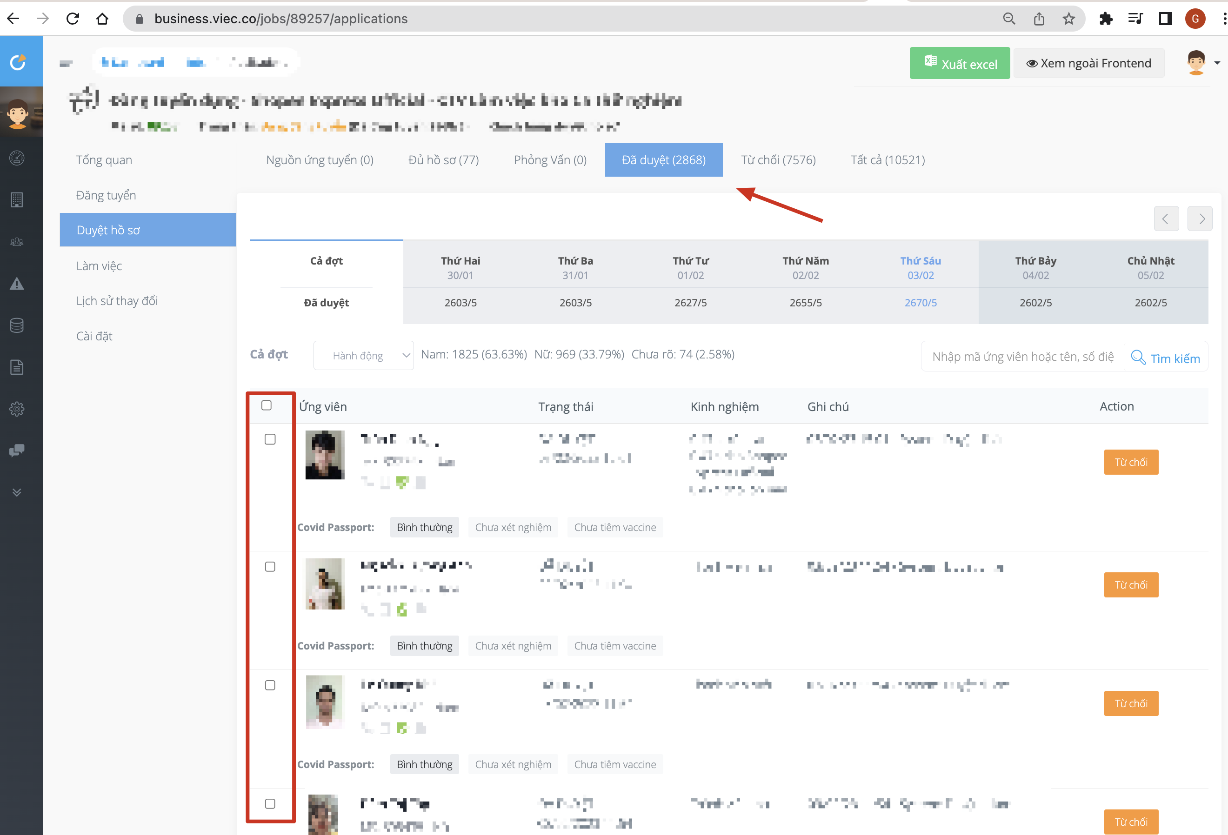Click the Xuất excel button
This screenshot has width=1228, height=835.
[960, 63]
